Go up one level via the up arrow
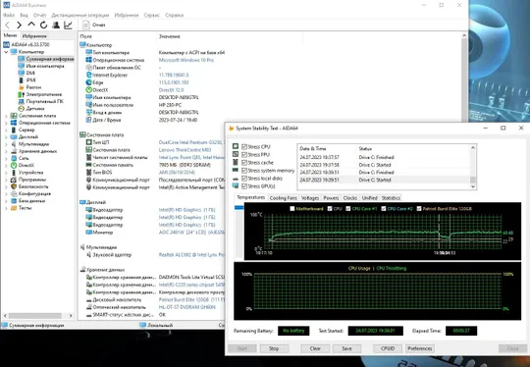The width and height of the screenshot is (530, 367). [31, 25]
